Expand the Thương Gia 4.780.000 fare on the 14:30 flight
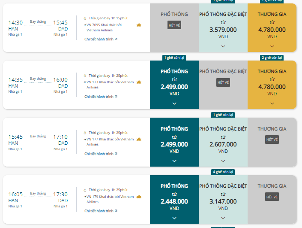The image size is (302, 228). [272, 46]
